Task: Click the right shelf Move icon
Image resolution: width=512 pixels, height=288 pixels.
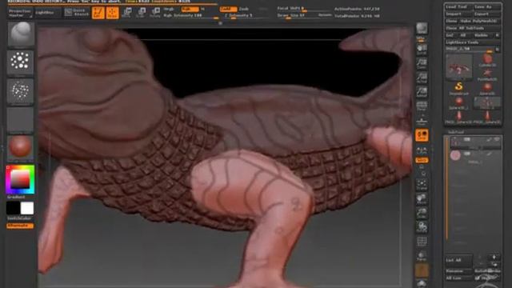Action: point(422,199)
